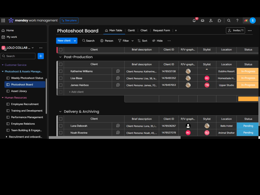Expand Recruitment and onboarding subfolder
Image resolution: width=260 pixels, height=195 pixels.
[6, 137]
